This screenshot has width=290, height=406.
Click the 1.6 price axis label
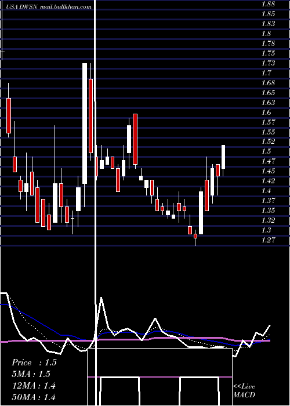click(266, 112)
